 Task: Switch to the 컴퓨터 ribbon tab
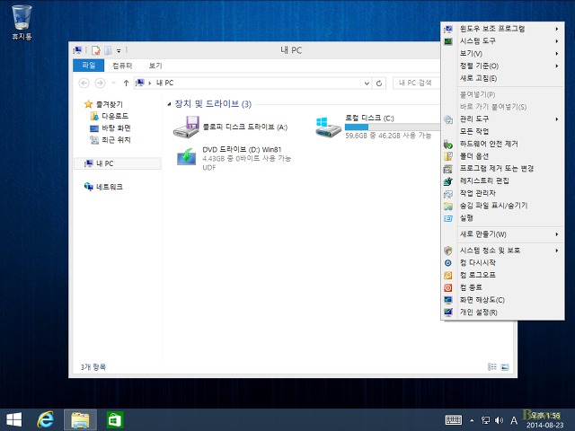pos(122,66)
